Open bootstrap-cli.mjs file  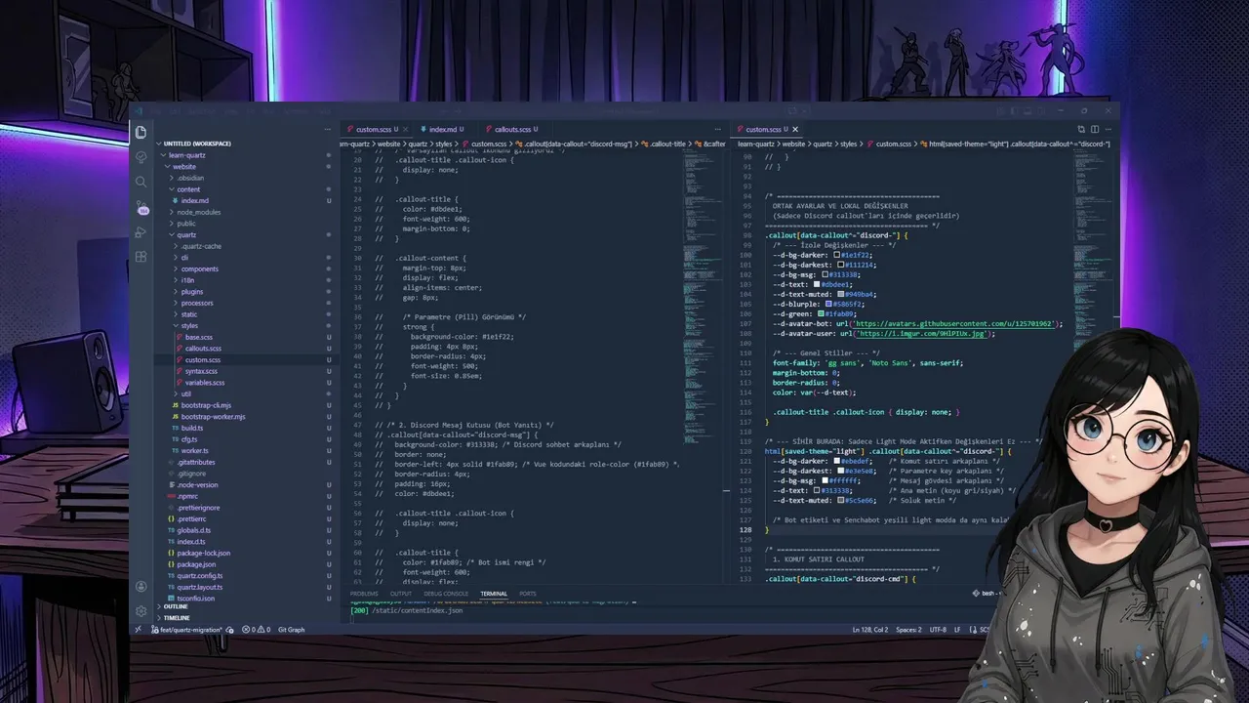(205, 405)
